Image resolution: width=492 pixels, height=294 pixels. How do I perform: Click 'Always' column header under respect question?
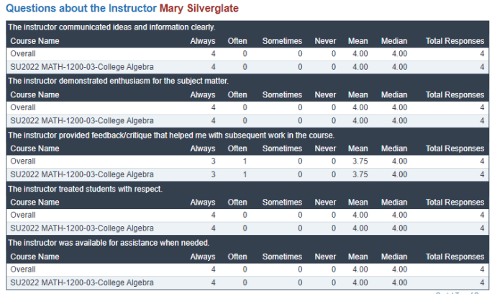tap(202, 202)
